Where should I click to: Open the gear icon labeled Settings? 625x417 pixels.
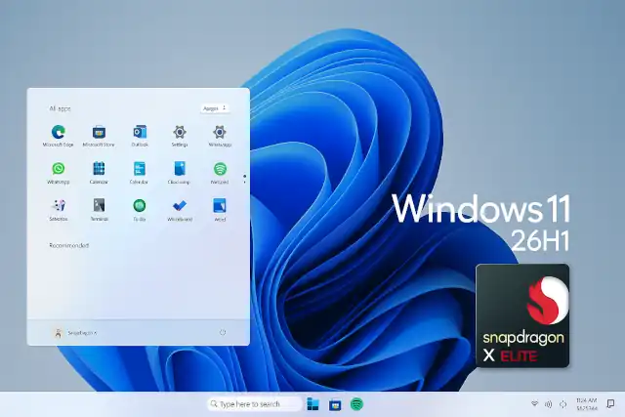pyautogui.click(x=180, y=136)
